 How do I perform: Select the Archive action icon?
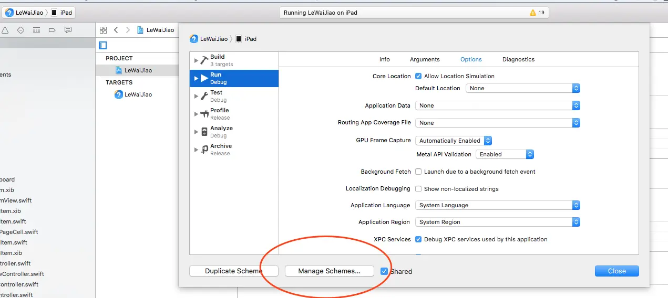click(204, 150)
